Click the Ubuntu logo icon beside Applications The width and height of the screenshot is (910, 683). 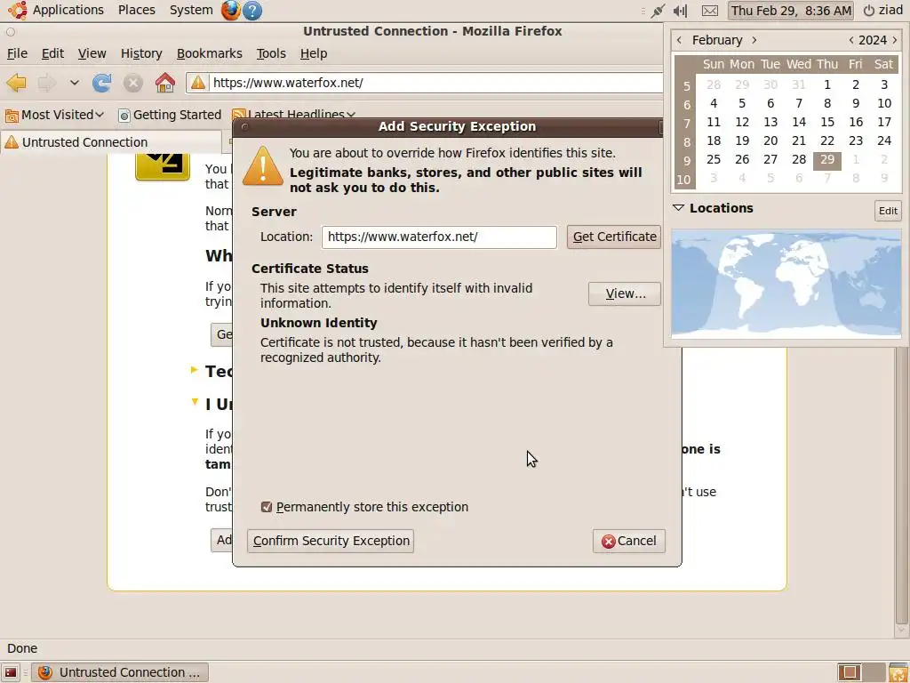[18, 10]
